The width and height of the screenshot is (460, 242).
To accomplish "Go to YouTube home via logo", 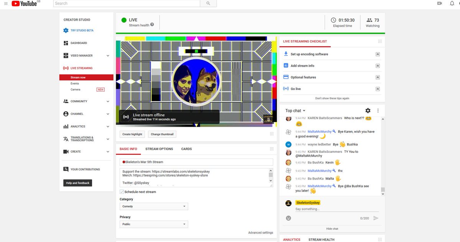I will [24, 3].
